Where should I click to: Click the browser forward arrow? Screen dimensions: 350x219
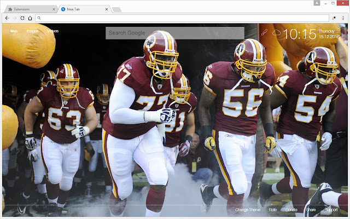[15, 18]
